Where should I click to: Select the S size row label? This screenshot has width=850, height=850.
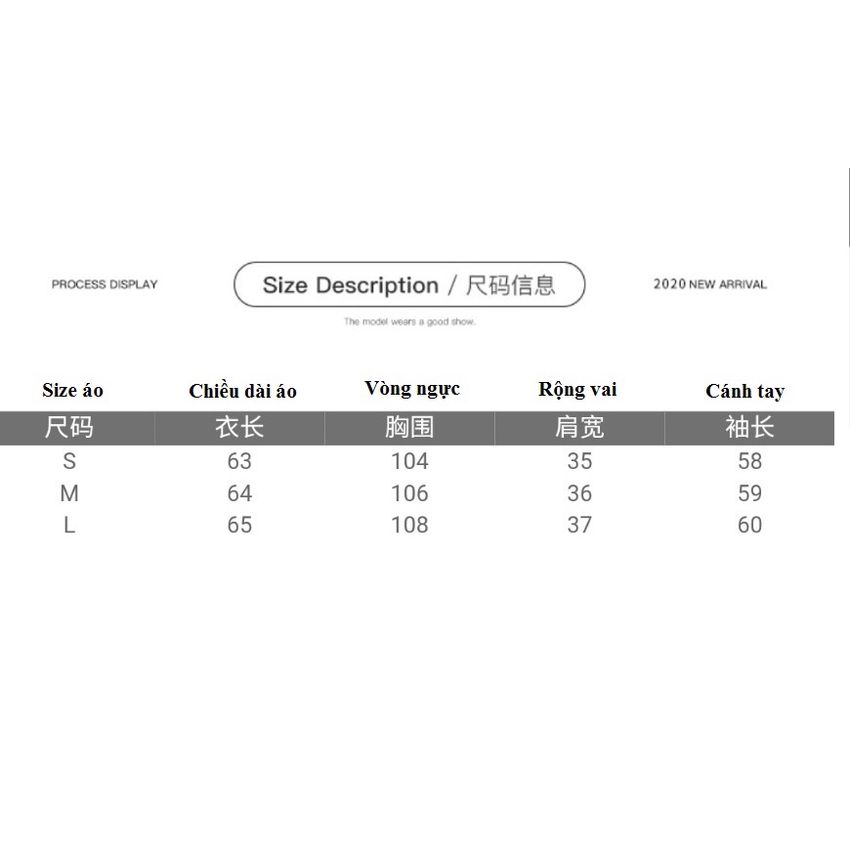(x=69, y=461)
